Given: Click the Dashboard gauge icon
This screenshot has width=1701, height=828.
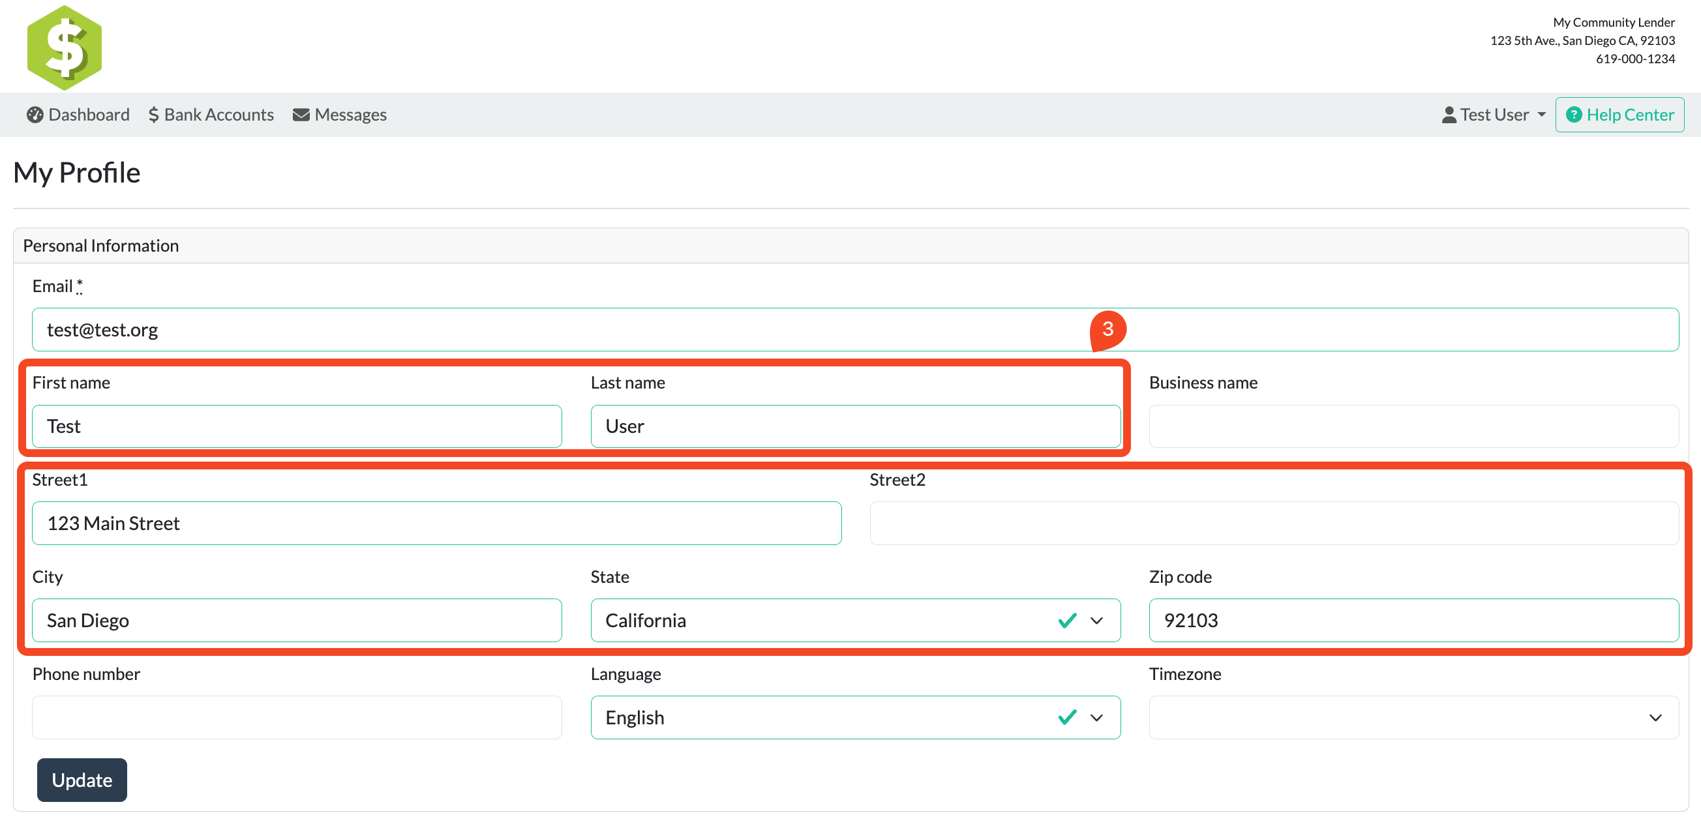Looking at the screenshot, I should (x=35, y=115).
